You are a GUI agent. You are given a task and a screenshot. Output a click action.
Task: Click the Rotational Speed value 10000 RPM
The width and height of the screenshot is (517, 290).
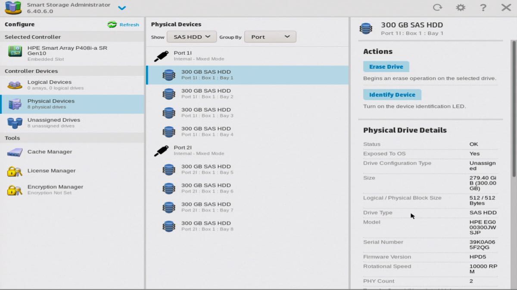pos(483,269)
